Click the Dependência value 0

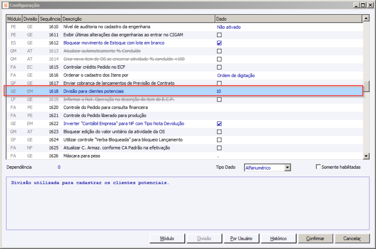tap(59, 167)
